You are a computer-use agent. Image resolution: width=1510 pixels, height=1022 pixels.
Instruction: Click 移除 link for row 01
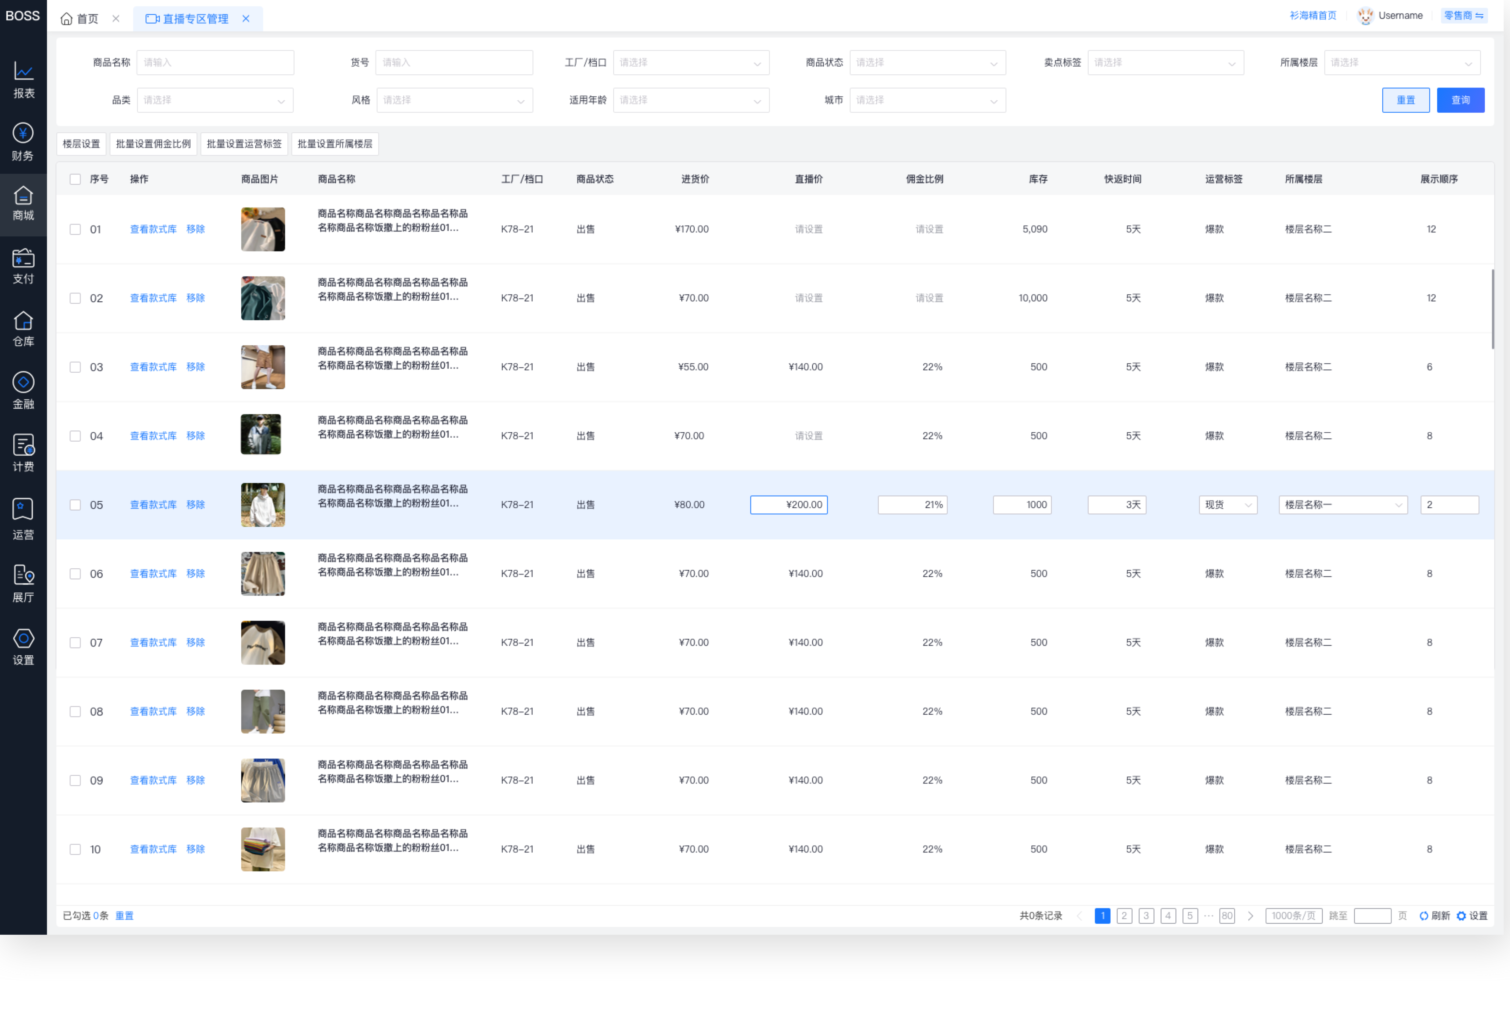[x=196, y=229]
